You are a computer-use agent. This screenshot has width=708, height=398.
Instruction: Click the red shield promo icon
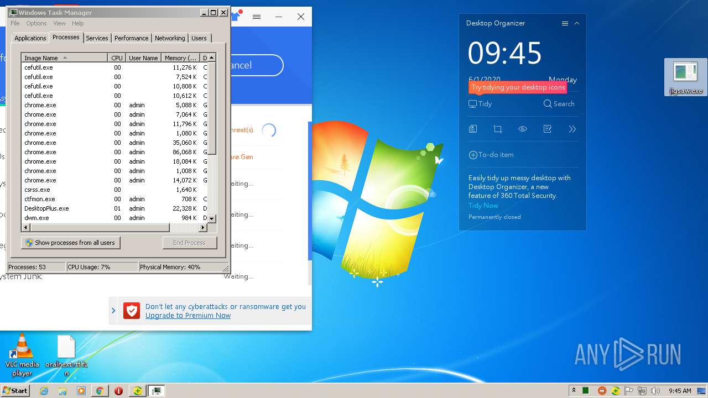(132, 311)
